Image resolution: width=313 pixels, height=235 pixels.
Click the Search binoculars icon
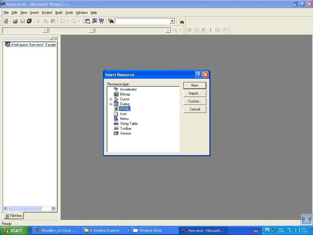181,21
